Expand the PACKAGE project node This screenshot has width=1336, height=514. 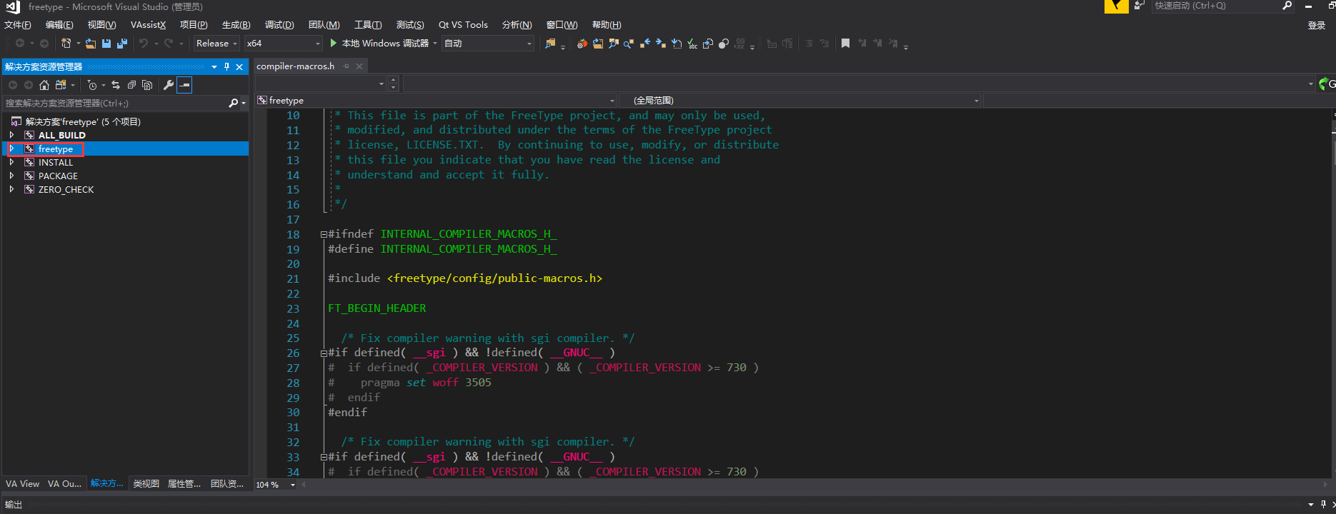[12, 176]
